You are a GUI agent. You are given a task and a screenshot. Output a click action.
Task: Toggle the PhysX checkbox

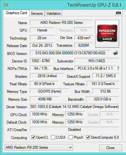(71, 137)
